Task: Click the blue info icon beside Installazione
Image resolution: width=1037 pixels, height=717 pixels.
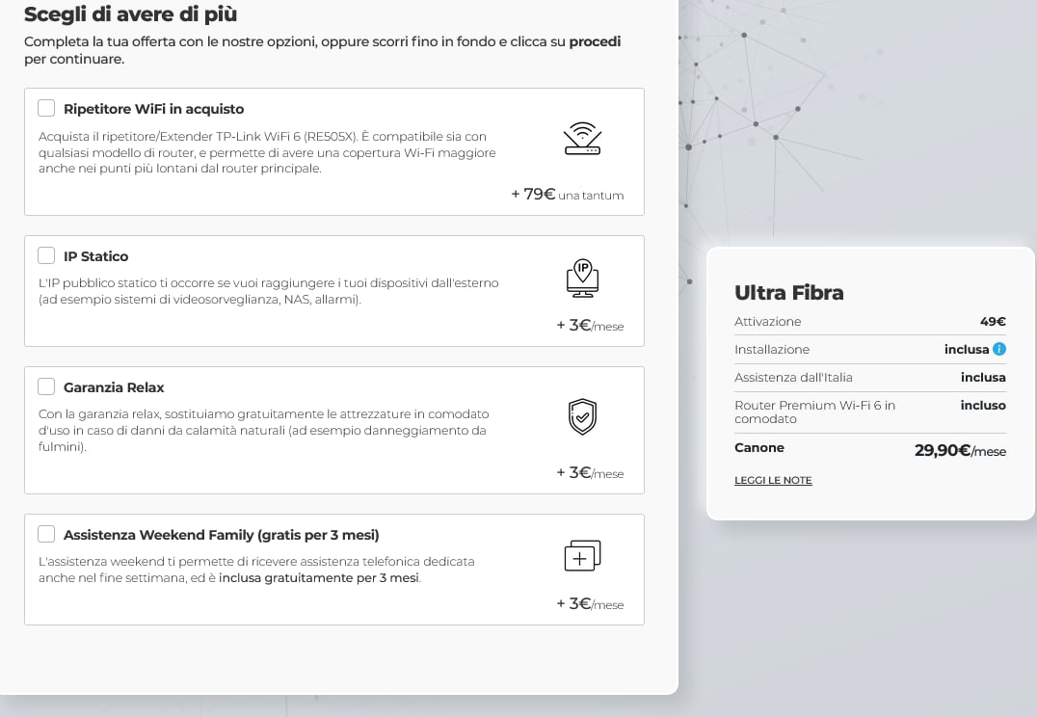Action: [x=999, y=349]
